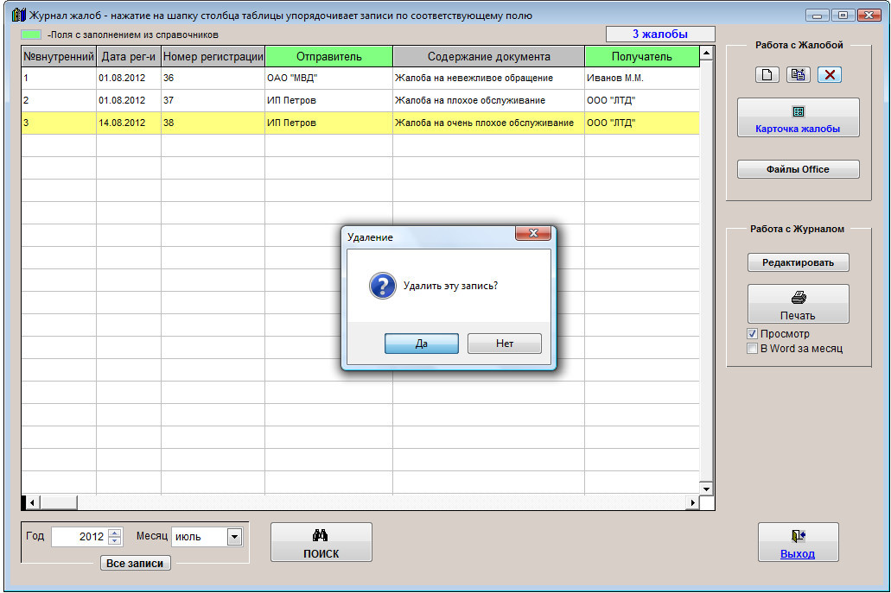Image resolution: width=891 pixels, height=593 pixels.
Task: Sort by Отправитель column header
Action: (328, 57)
